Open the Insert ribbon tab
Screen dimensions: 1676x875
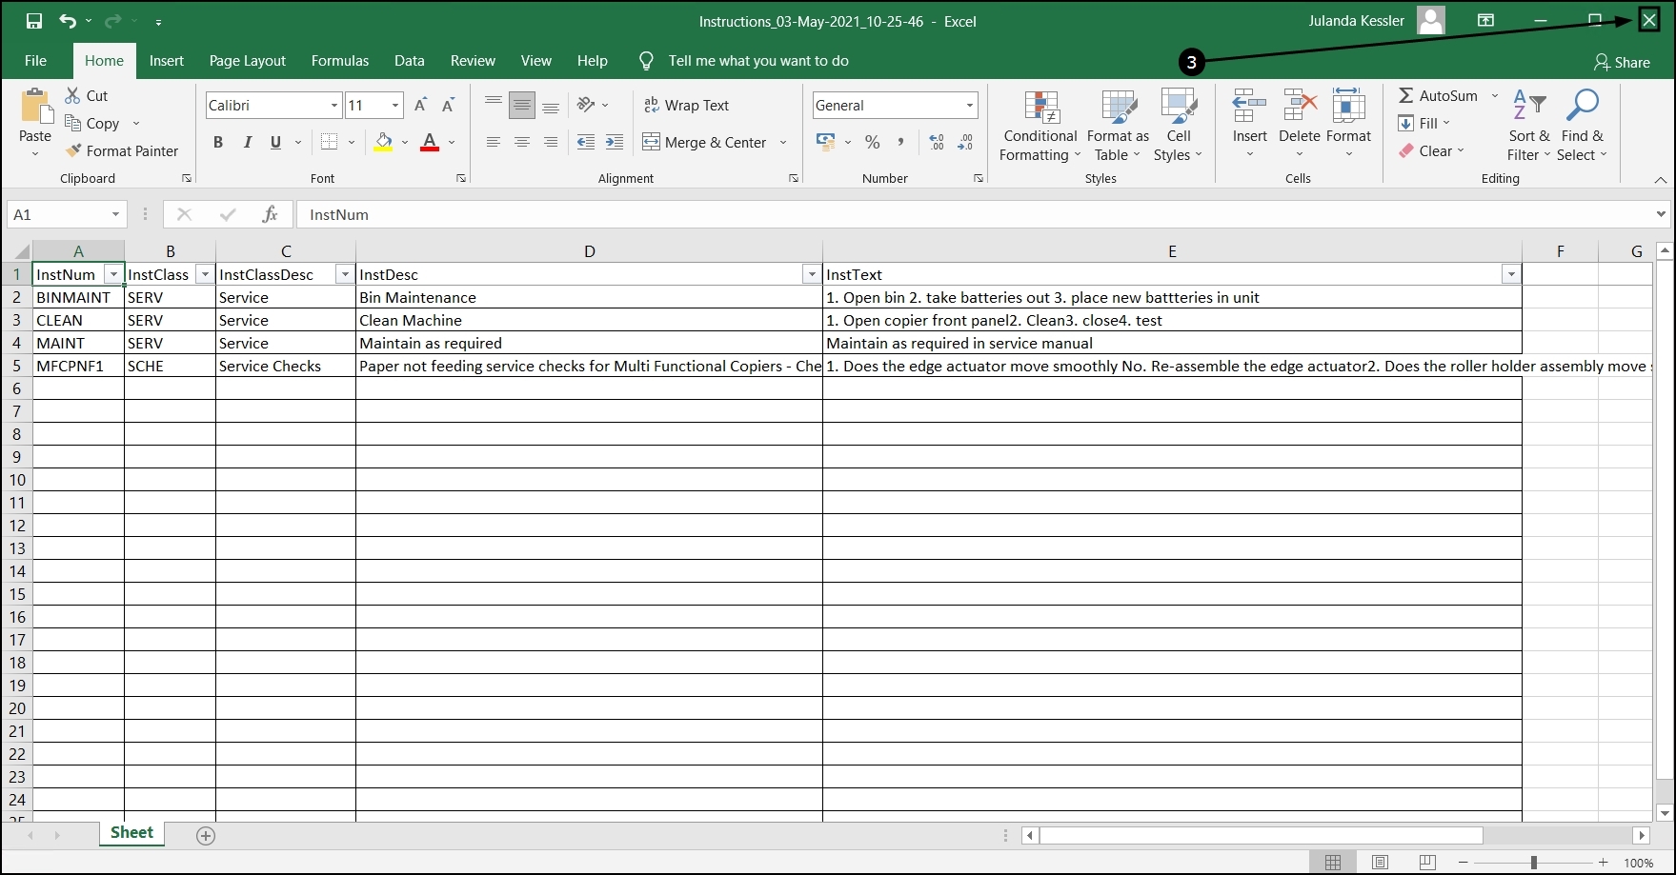point(166,61)
